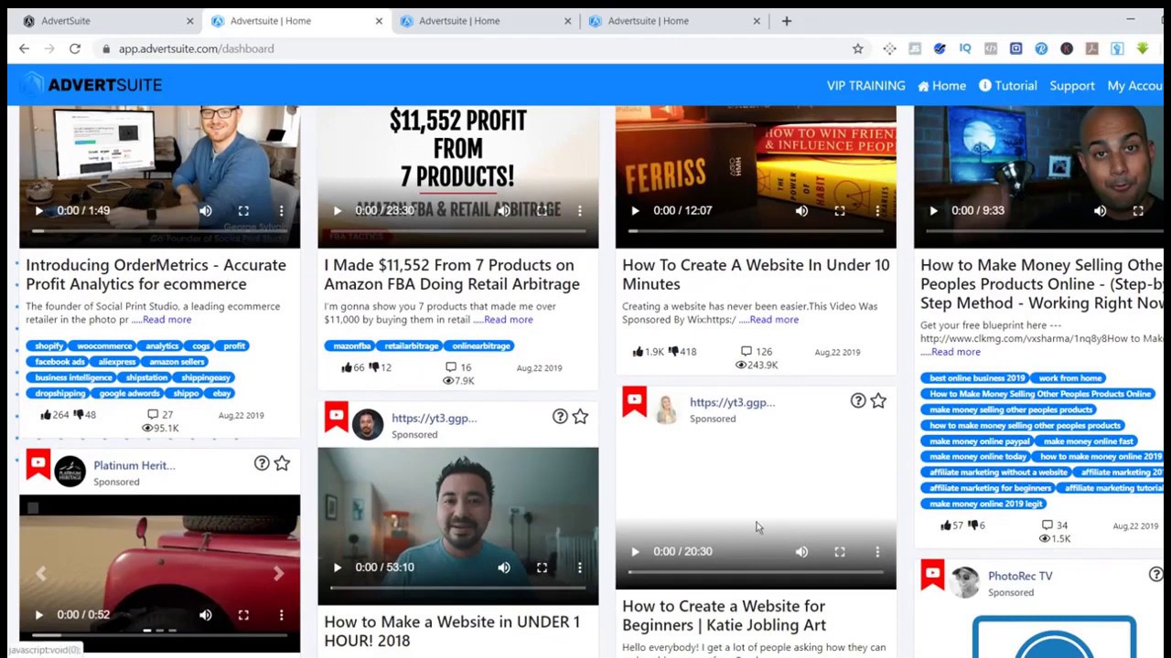The image size is (1171, 658).
Task: Click help icon on Under 1 Hour ad
Action: tap(560, 417)
